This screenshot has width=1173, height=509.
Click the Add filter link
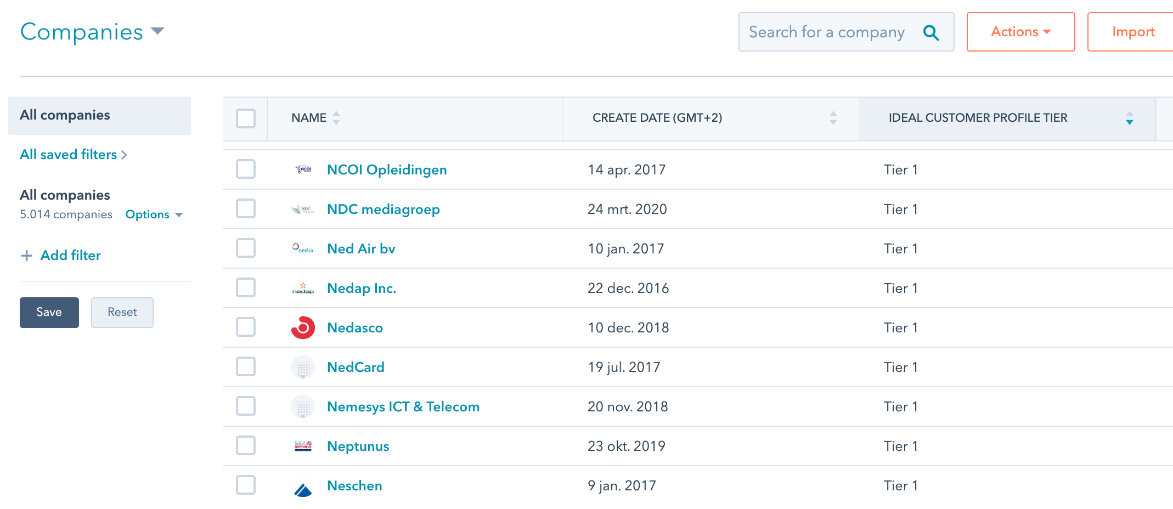tap(71, 256)
